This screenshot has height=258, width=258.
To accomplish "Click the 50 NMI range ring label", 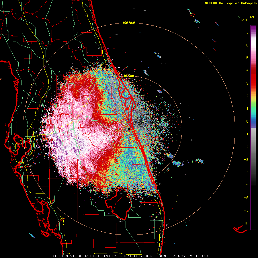I will pyautogui.click(x=129, y=76).
